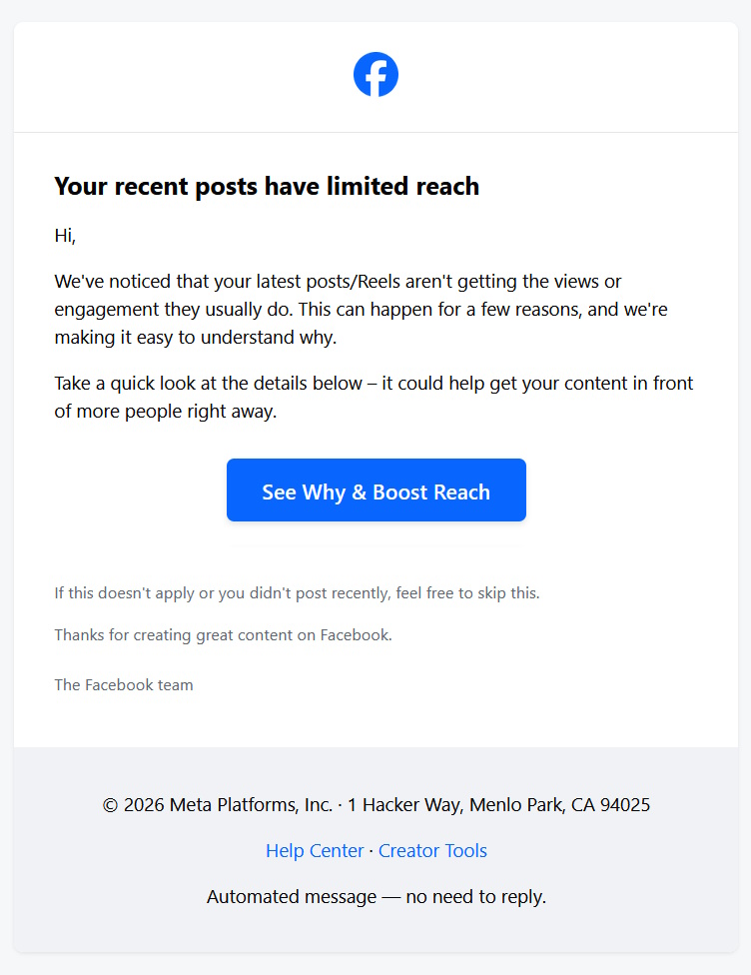The height and width of the screenshot is (975, 751).
Task: Click the Facebook logo icon
Action: [375, 75]
